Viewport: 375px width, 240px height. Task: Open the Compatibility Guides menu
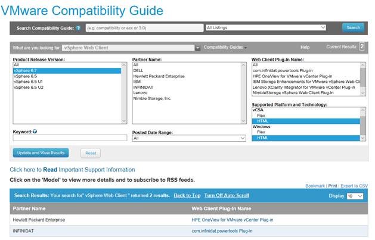coord(225,47)
